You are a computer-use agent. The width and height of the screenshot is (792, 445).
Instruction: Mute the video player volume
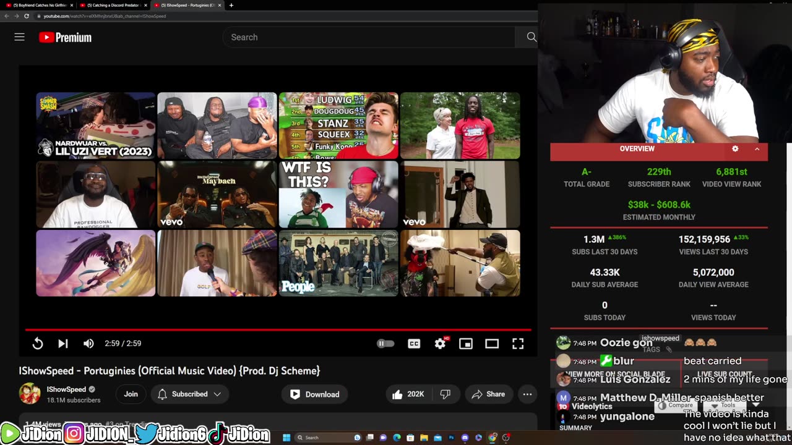88,344
